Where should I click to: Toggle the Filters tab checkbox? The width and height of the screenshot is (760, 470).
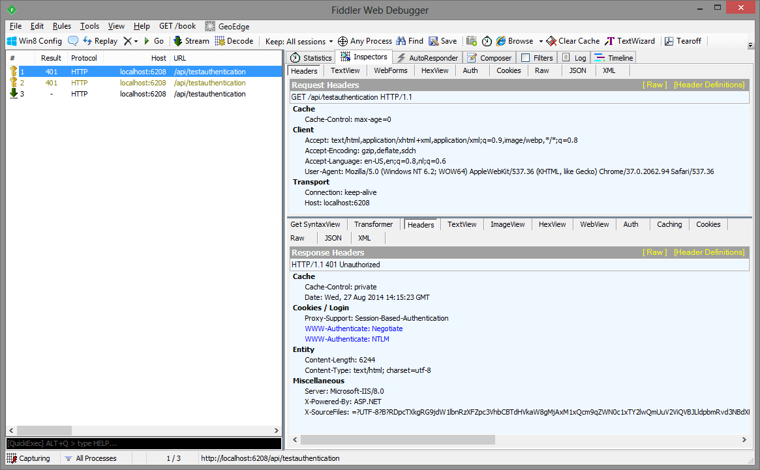525,58
